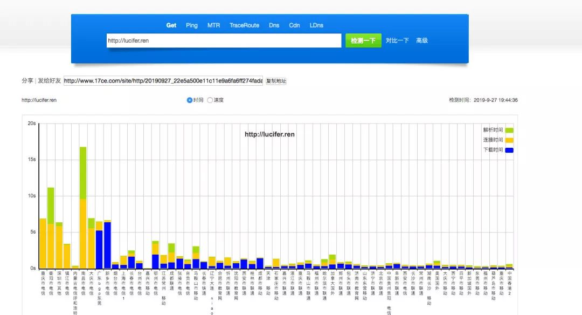Click the 葫芦岛市移动 axis label
Image resolution: width=582 pixels, height=315 pixels.
(493, 286)
